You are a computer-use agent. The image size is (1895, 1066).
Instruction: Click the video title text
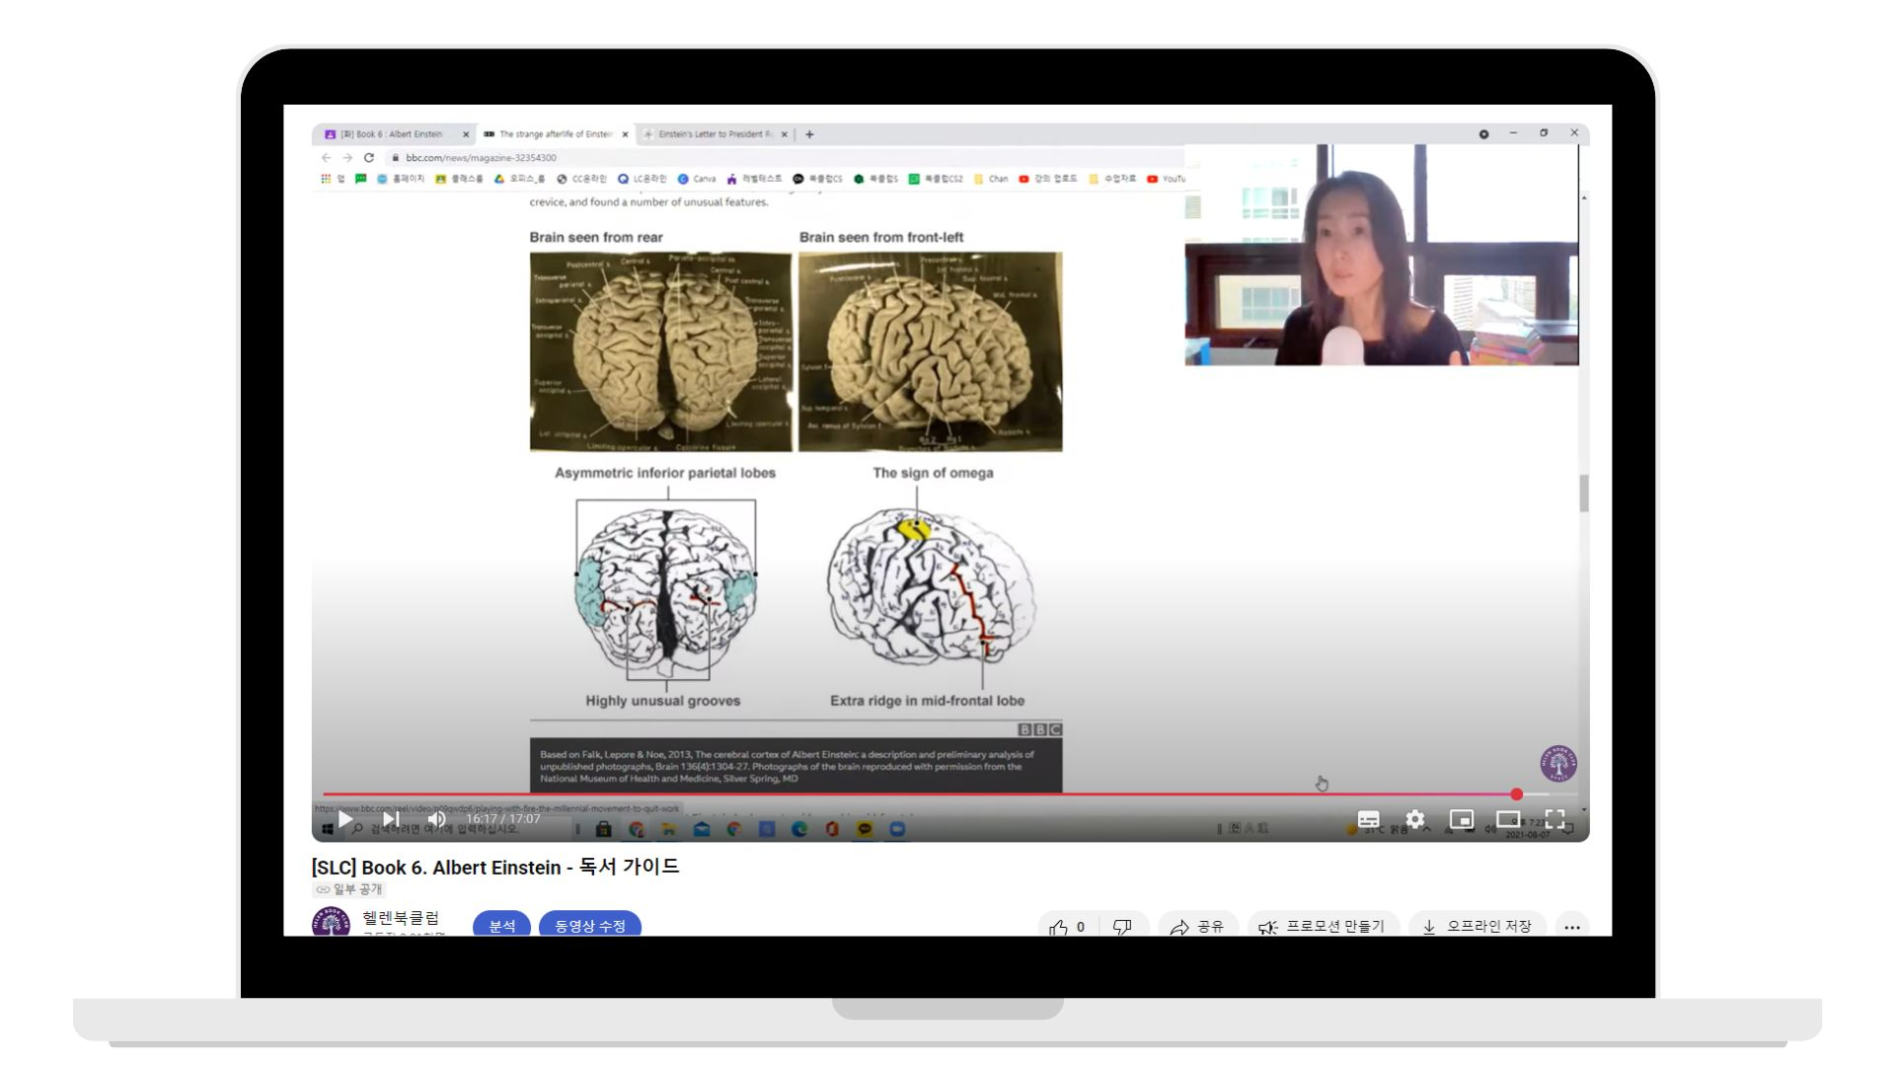[495, 867]
